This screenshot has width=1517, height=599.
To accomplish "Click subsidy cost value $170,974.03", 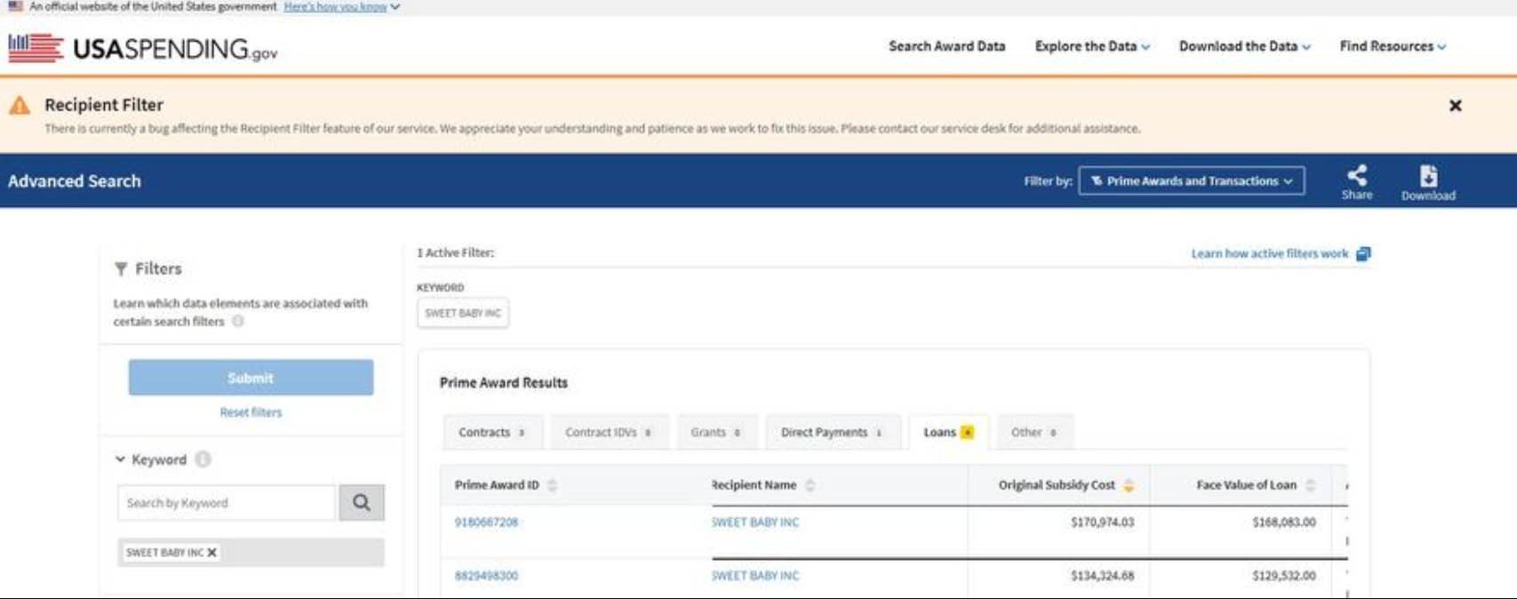I will 1102,523.
